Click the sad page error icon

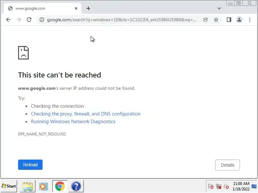(23, 53)
